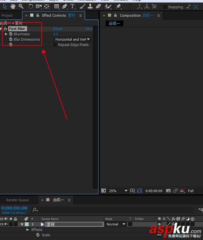Select the Rotation tool

(x=31, y=6)
